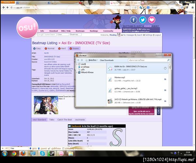Open Windows Explorer folder taskbar icon
The height and width of the screenshot is (163, 196).
[x=71, y=154]
